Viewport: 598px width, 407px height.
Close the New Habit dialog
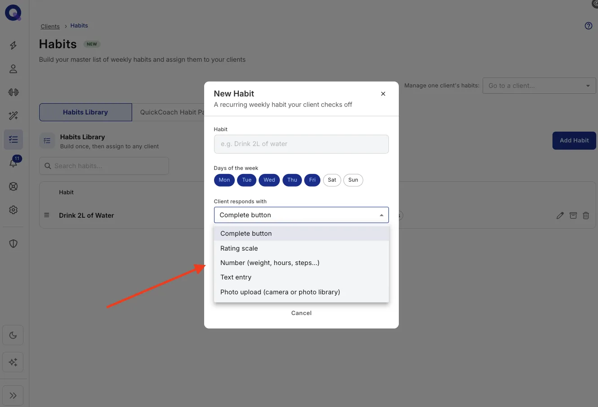pyautogui.click(x=383, y=94)
